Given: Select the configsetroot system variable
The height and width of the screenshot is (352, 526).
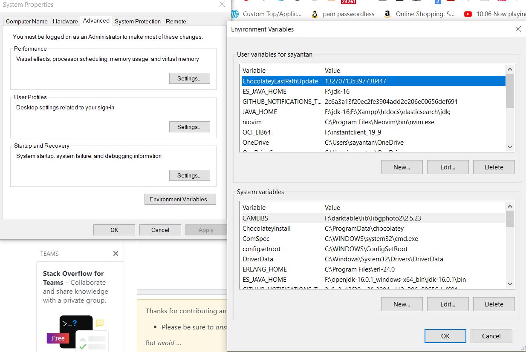Looking at the screenshot, I should 373,249.
